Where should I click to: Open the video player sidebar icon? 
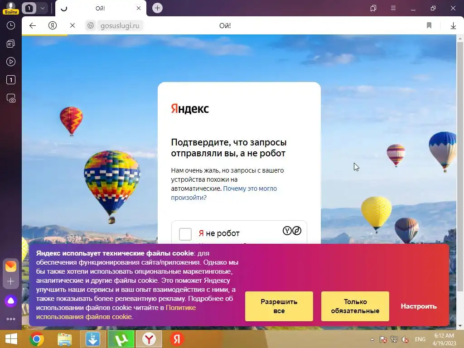11,62
